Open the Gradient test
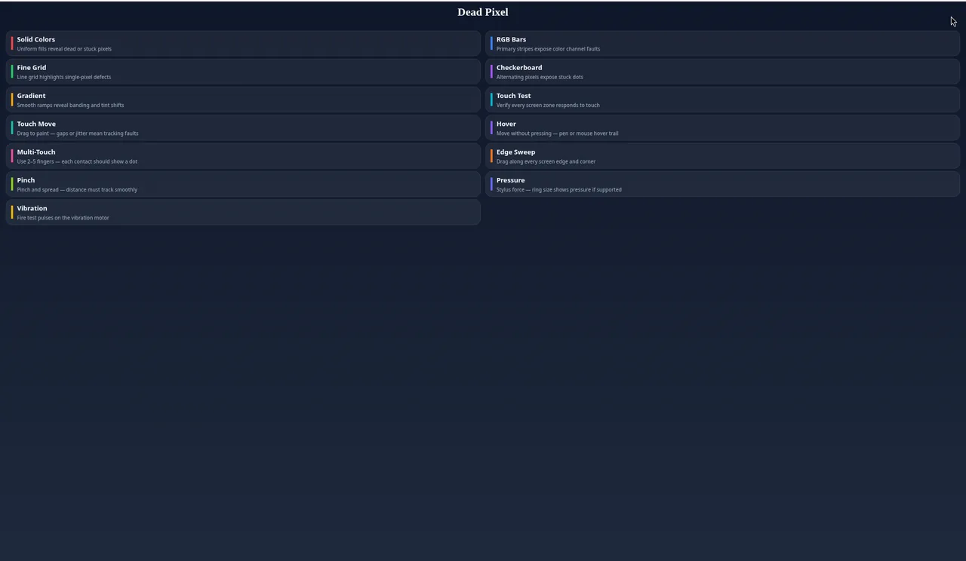The width and height of the screenshot is (966, 561). pyautogui.click(x=243, y=100)
